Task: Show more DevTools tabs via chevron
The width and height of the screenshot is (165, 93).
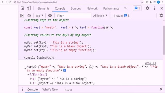Action: click(x=126, y=8)
